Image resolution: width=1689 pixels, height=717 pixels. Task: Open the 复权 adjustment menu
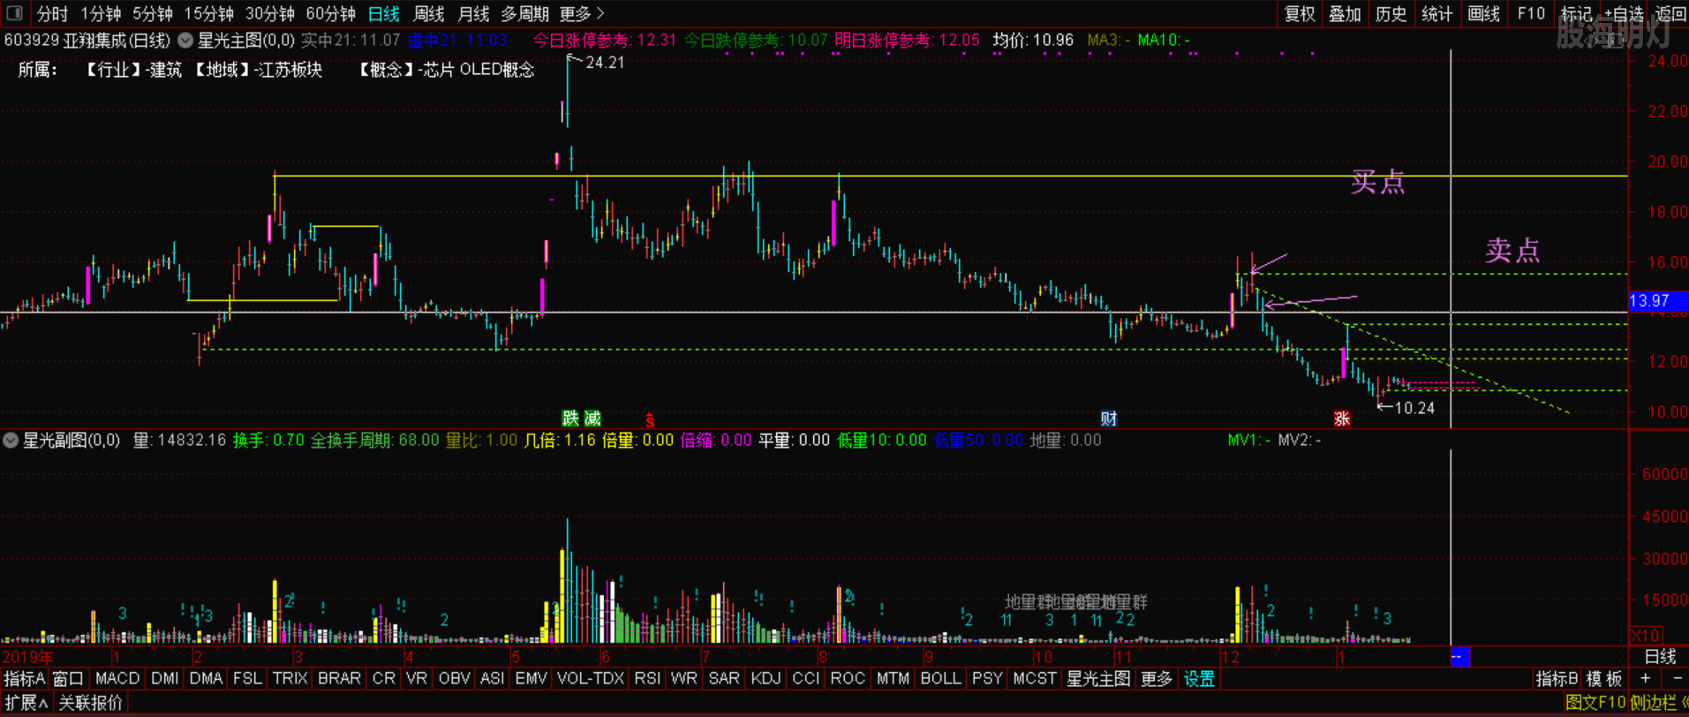coord(1300,14)
